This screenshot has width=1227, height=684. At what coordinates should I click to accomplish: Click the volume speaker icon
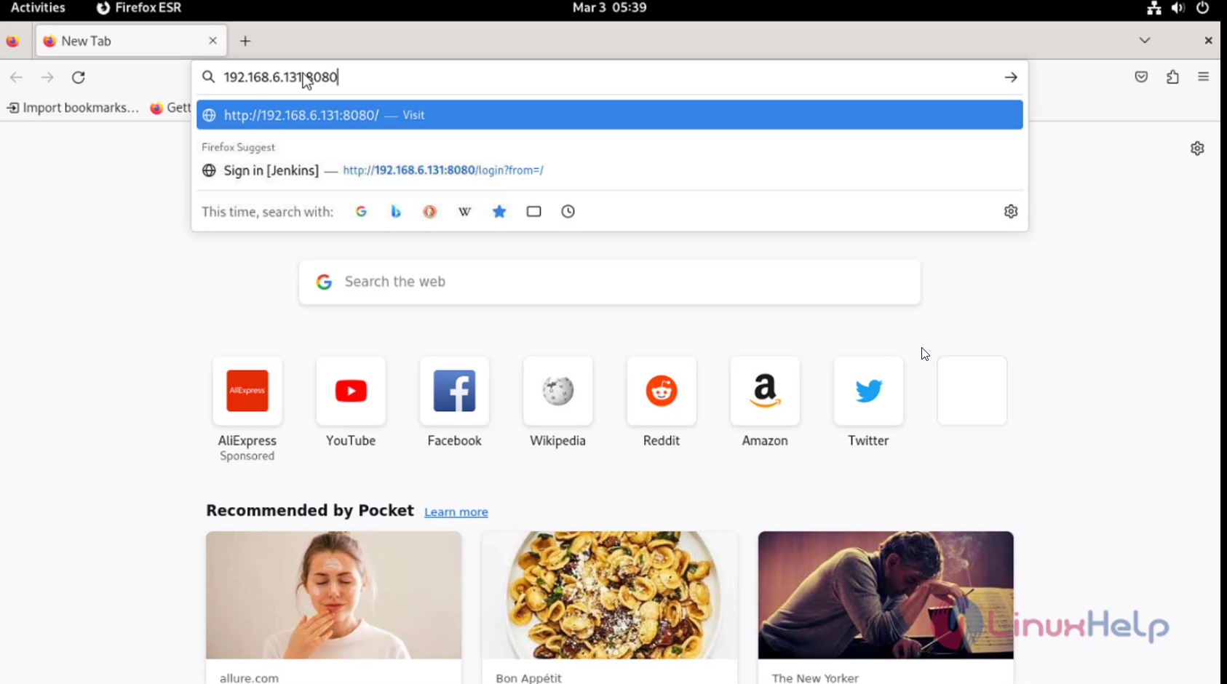1178,8
